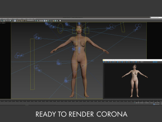
Task: Open the Schematic View icon
Action: [x=49, y=21]
